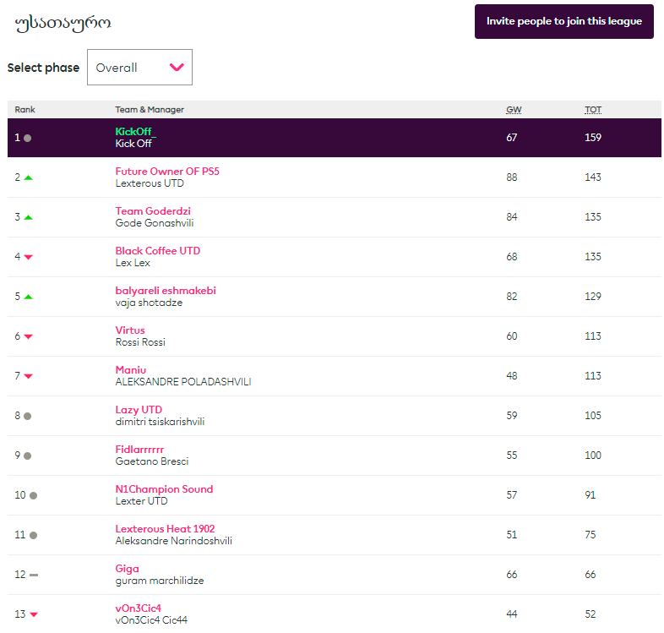Open the Select phase dropdown
Screen dimensions: 664x633
pos(139,68)
